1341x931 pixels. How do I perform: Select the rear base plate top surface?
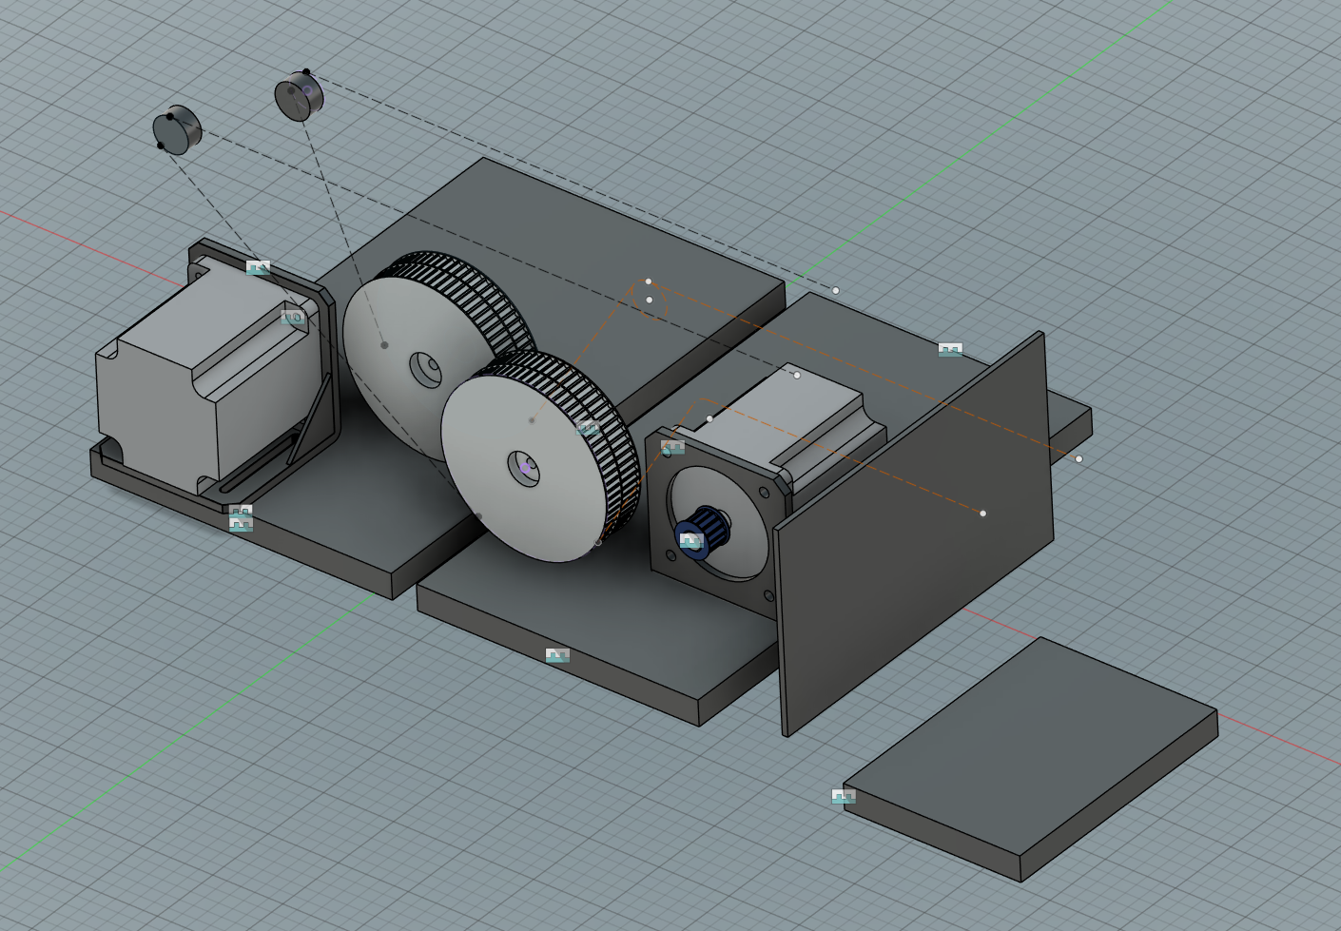coord(571,238)
